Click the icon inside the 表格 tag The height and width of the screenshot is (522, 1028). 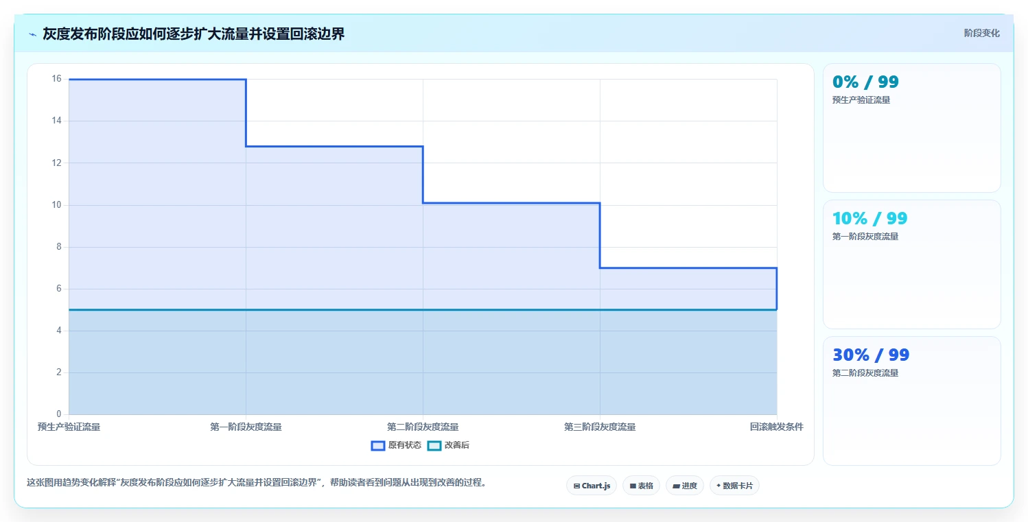(x=633, y=486)
